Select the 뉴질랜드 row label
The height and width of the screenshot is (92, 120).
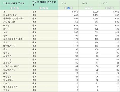click(7, 56)
